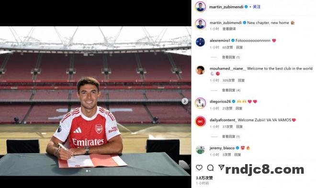Open martin_zubimendi profile picture in header

coord(200,7)
